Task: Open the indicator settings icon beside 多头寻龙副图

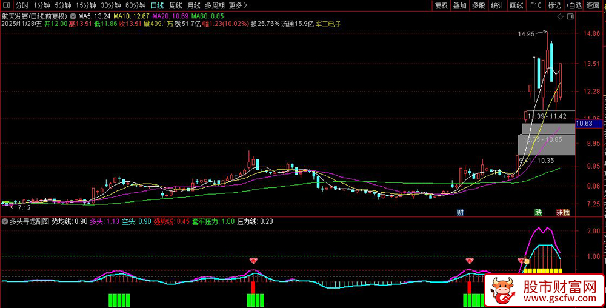Action: coord(5,222)
